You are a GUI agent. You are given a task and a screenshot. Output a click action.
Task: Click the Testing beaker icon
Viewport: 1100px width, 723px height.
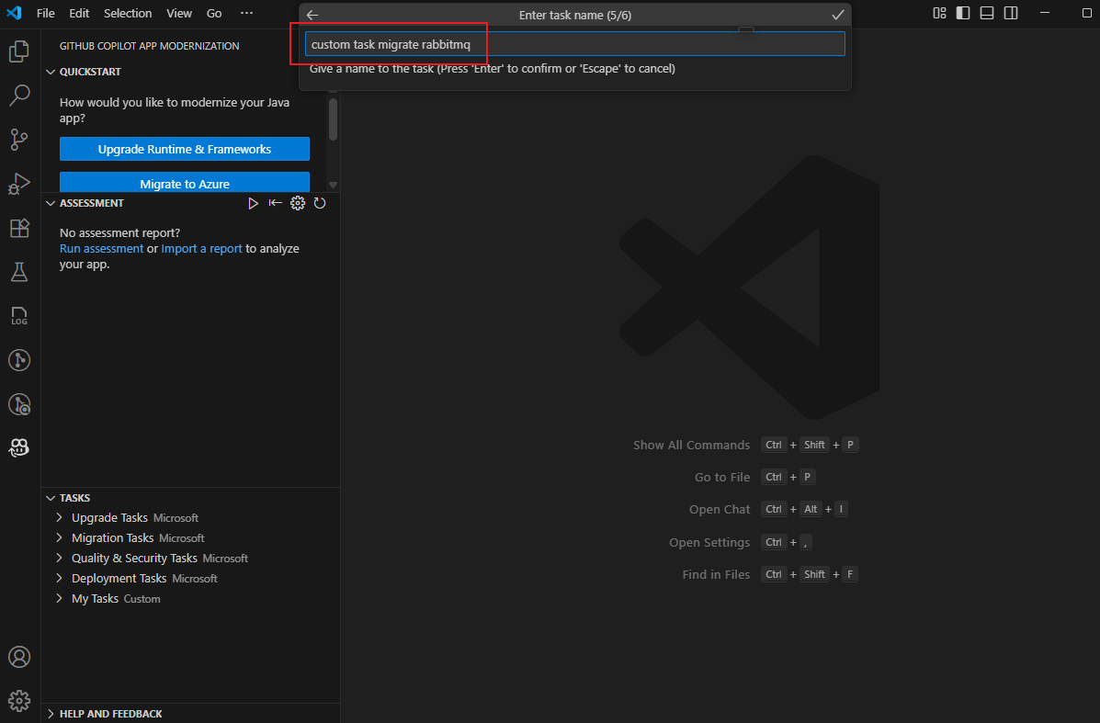pyautogui.click(x=19, y=271)
